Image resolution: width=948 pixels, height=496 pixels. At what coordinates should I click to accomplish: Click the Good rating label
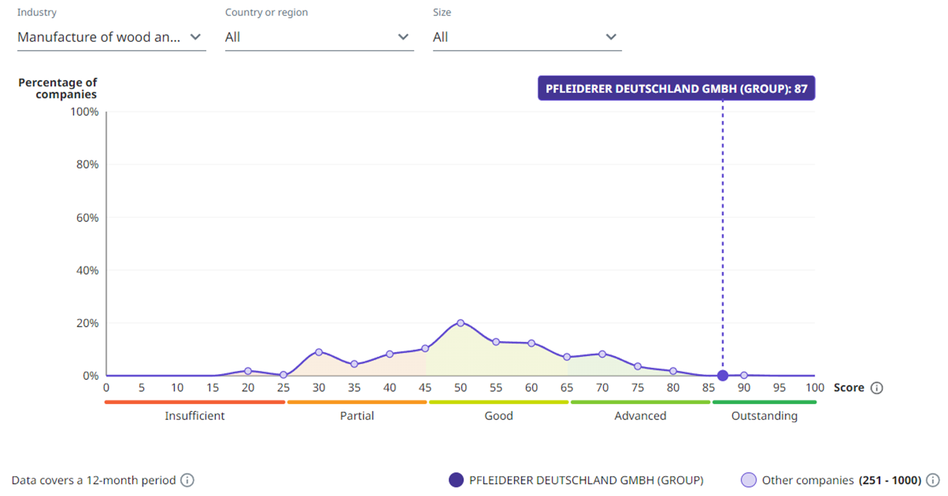click(499, 416)
